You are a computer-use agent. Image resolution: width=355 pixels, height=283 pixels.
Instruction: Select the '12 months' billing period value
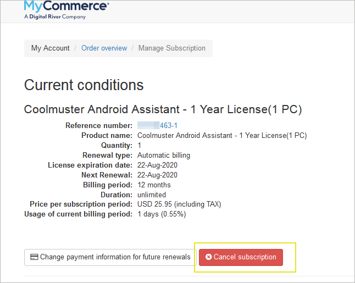(x=154, y=185)
